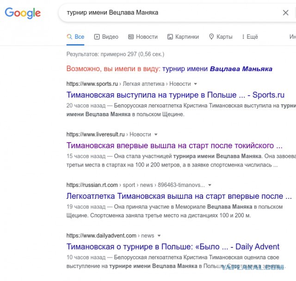
Task: Expand the dropdown arrow next to liveresult.ru URL
Action: coord(156,134)
